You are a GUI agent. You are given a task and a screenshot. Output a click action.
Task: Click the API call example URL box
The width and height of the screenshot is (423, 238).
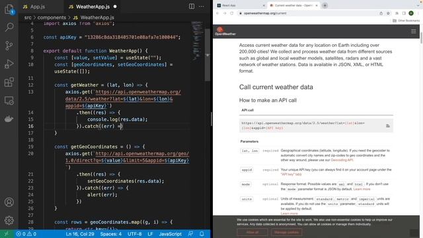point(316,126)
